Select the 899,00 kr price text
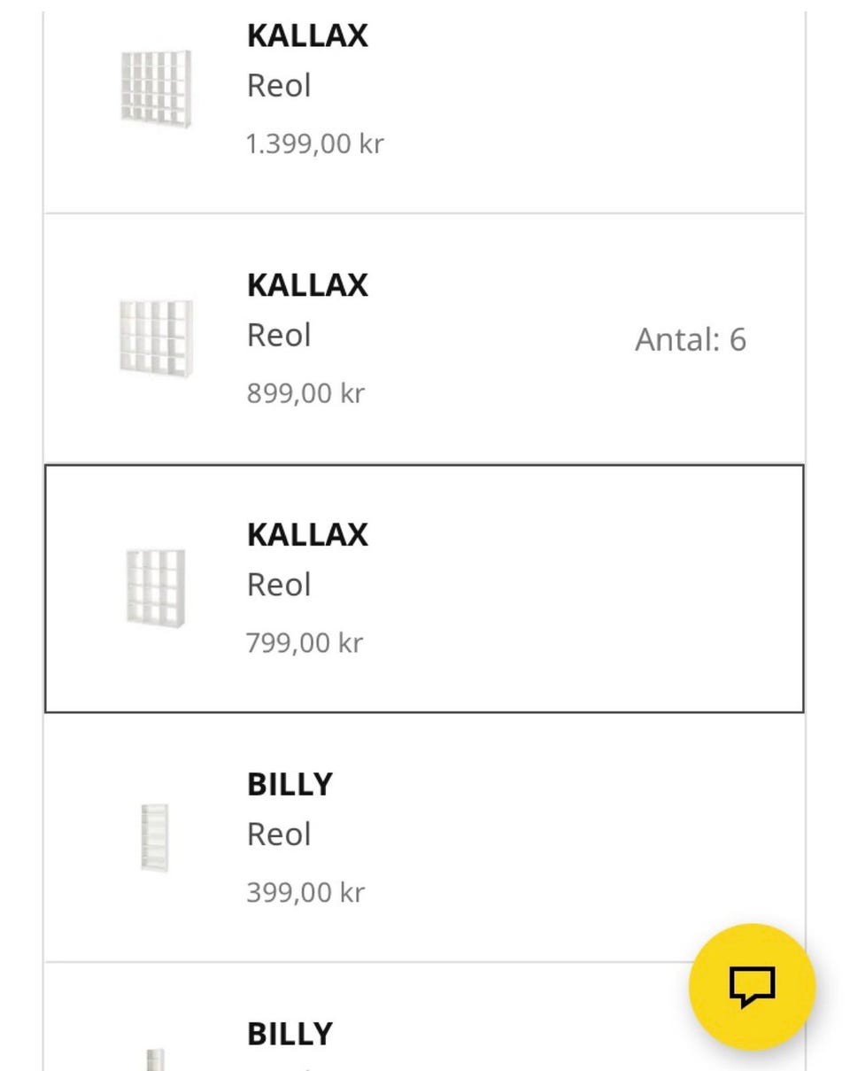 pyautogui.click(x=305, y=393)
